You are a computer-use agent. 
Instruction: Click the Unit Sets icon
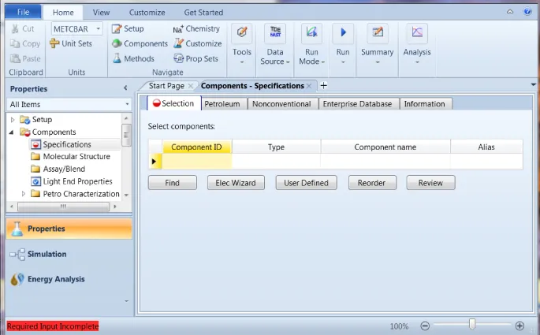click(x=54, y=43)
